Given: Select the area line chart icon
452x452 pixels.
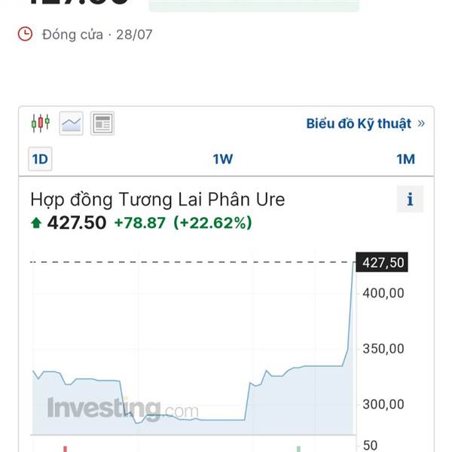Looking at the screenshot, I should pyautogui.click(x=72, y=124).
